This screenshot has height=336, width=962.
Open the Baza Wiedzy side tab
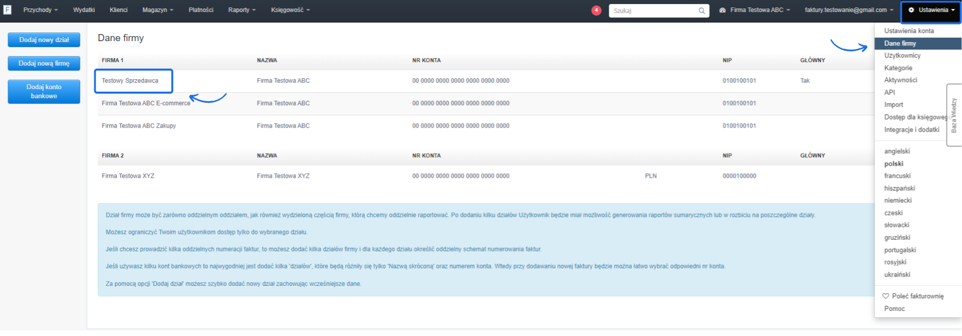pyautogui.click(x=953, y=115)
